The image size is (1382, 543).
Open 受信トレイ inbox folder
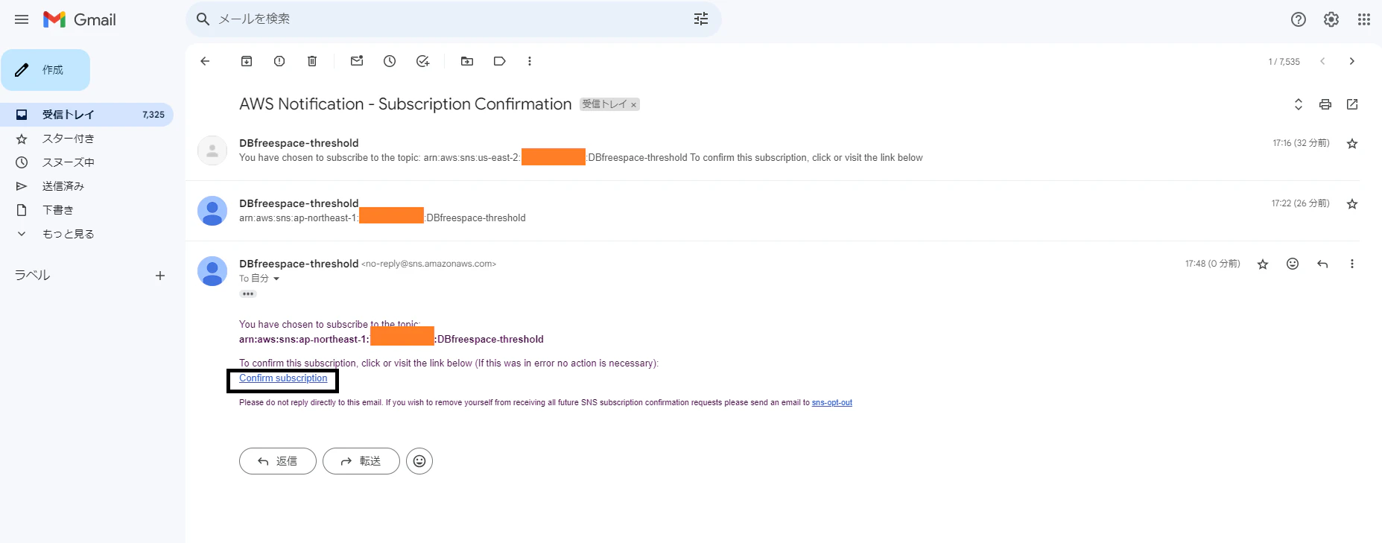86,115
